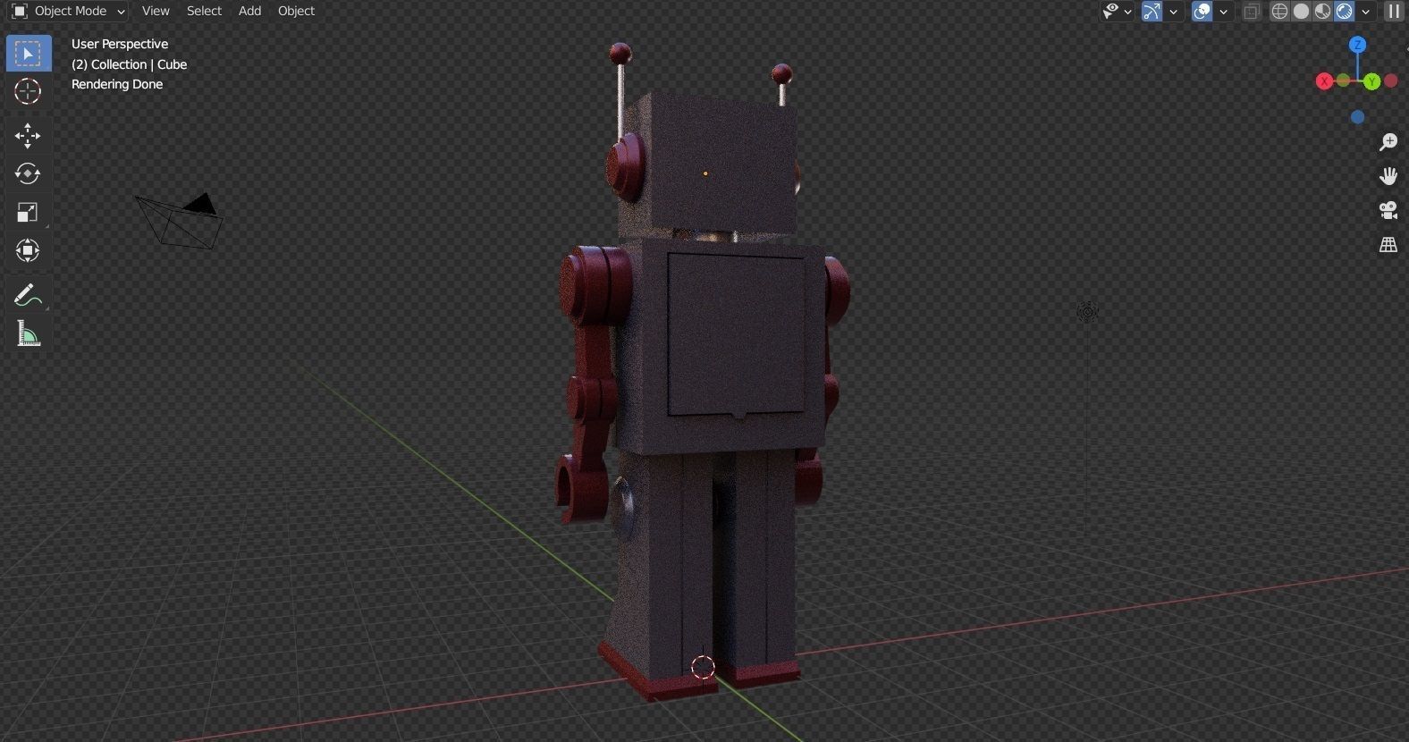This screenshot has width=1409, height=742.
Task: Pick the Rotate tool
Action: click(x=28, y=173)
